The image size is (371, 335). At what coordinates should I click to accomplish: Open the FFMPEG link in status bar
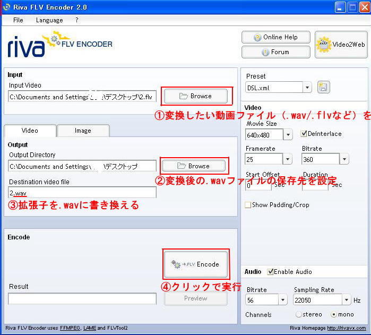coord(70,328)
